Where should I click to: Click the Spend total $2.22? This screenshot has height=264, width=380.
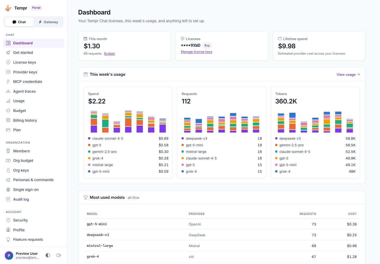[97, 101]
